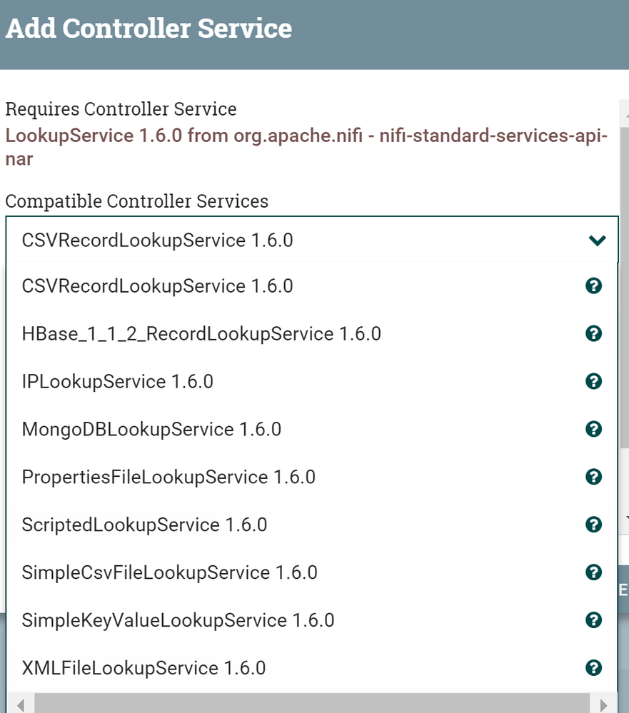Show SimpleKeyValueLookupService help details

pyautogui.click(x=593, y=620)
